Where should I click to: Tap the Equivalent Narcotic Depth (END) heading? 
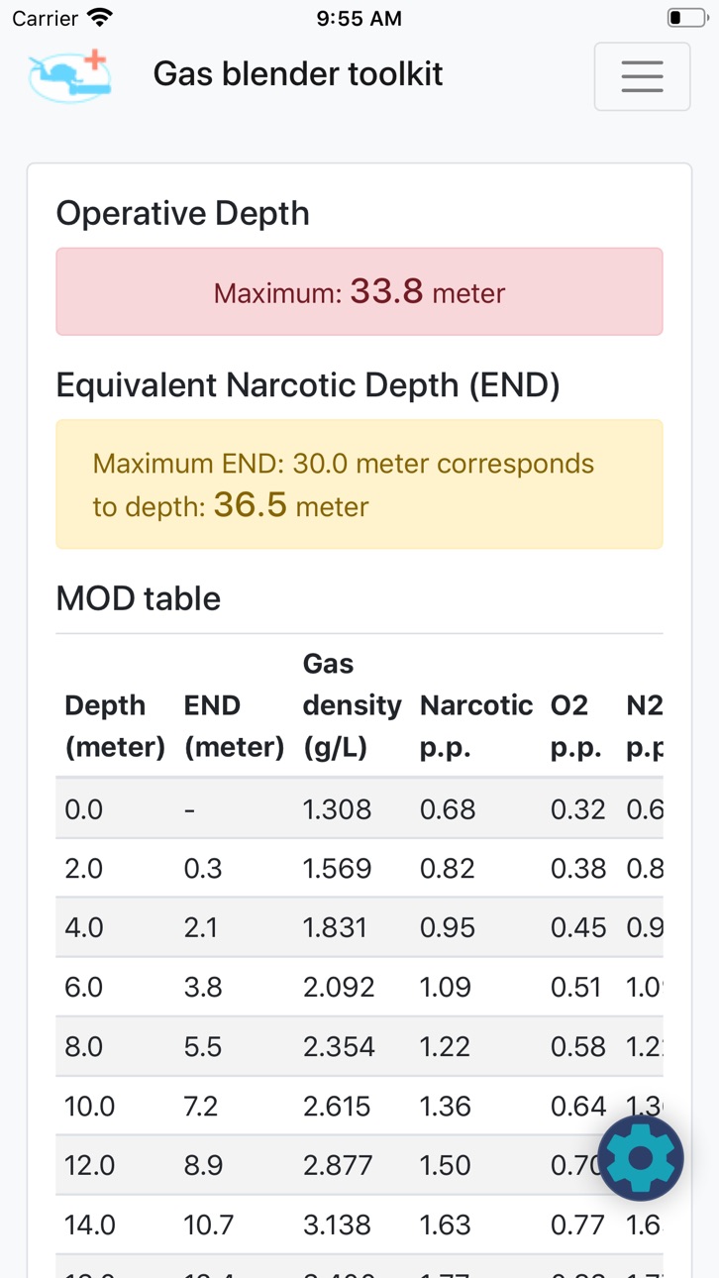tap(308, 384)
